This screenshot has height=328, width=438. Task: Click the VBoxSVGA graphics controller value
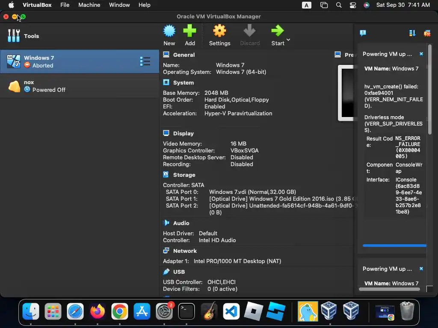coord(244,151)
